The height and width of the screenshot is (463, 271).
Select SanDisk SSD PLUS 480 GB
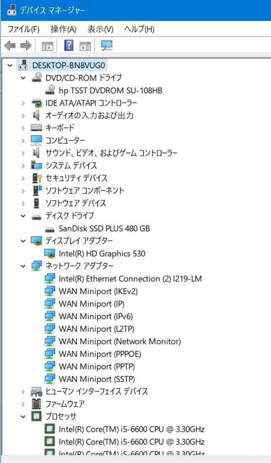click(x=104, y=228)
